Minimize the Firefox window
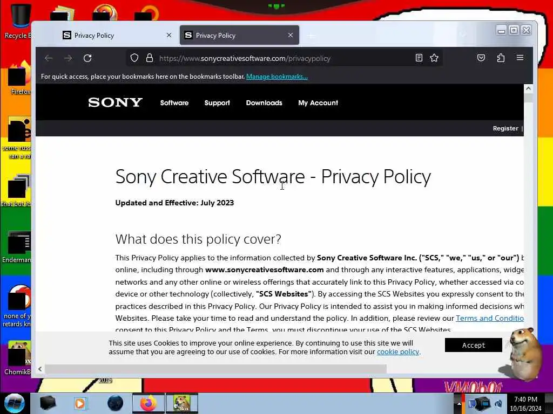The width and height of the screenshot is (553, 414). [x=501, y=31]
